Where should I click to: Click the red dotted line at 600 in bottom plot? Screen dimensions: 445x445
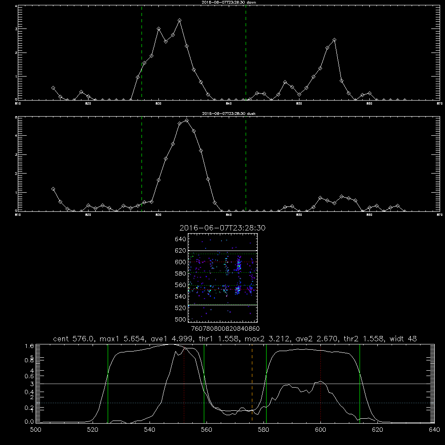[320, 383]
